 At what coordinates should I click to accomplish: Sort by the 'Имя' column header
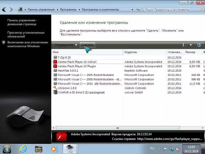[87, 52]
